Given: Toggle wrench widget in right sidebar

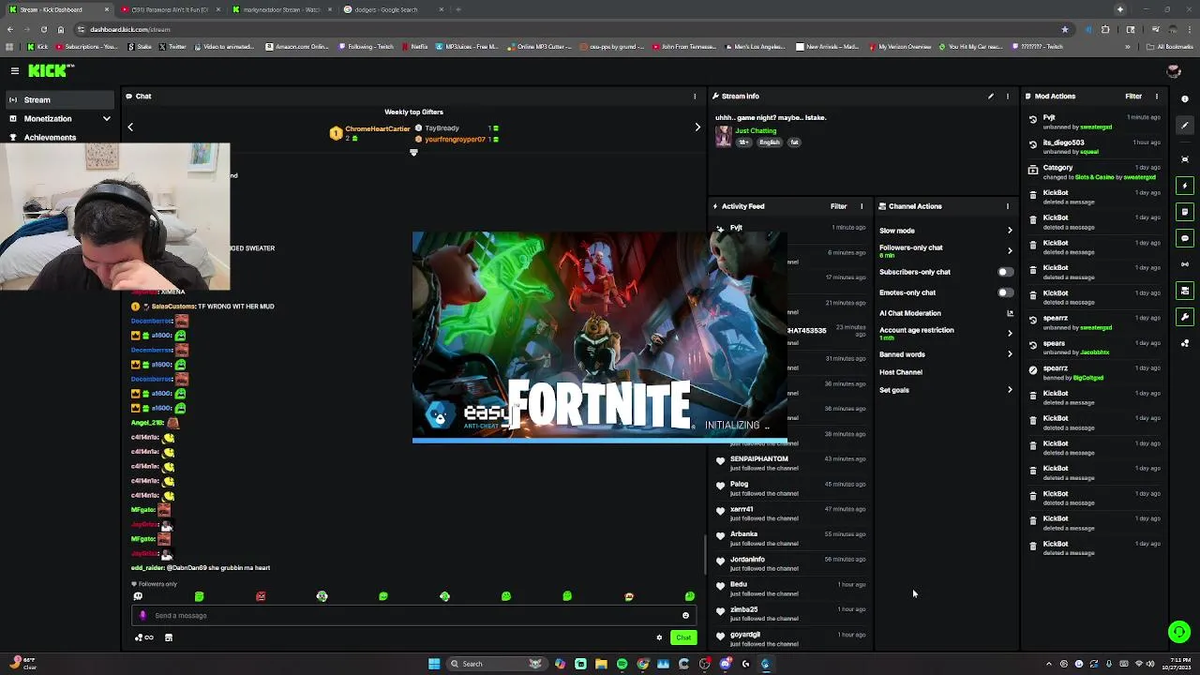Looking at the screenshot, I should pos(1185,317).
